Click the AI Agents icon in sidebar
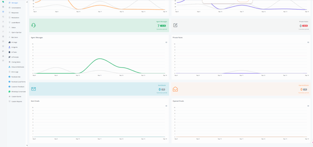Image resolution: width=313 pixels, height=147 pixels. click(x=9, y=47)
